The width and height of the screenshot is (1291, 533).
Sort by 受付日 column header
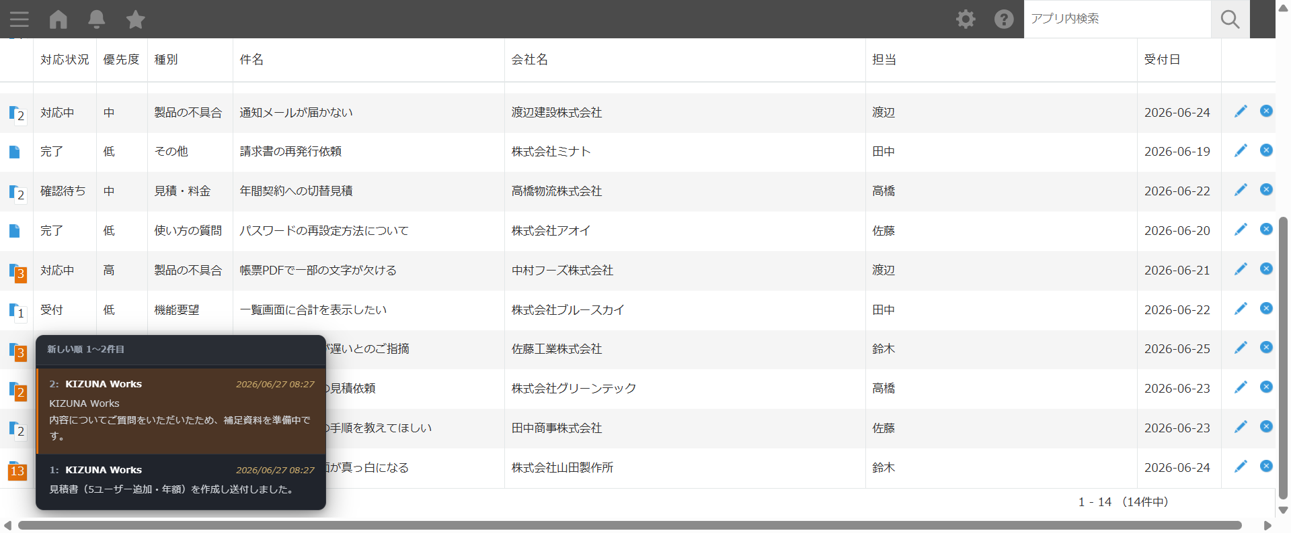[x=1162, y=60]
